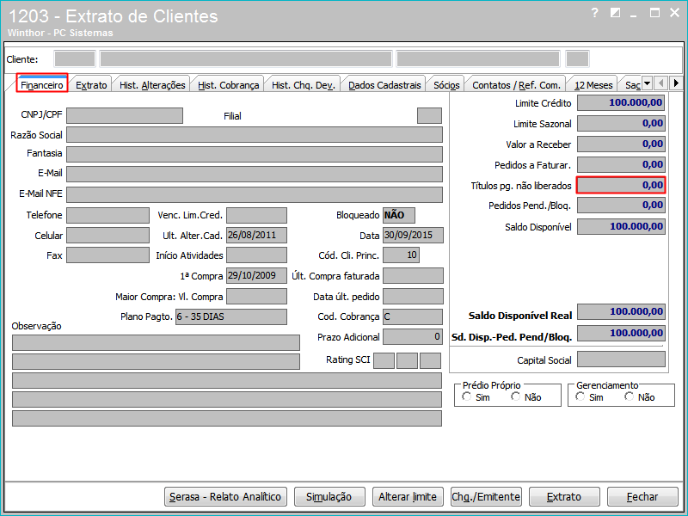Open the Extrato tab
688x516 pixels.
coord(91,84)
